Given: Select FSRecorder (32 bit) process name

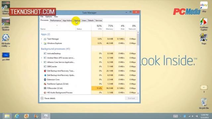Looking at the screenshot, I should pos(55,88).
